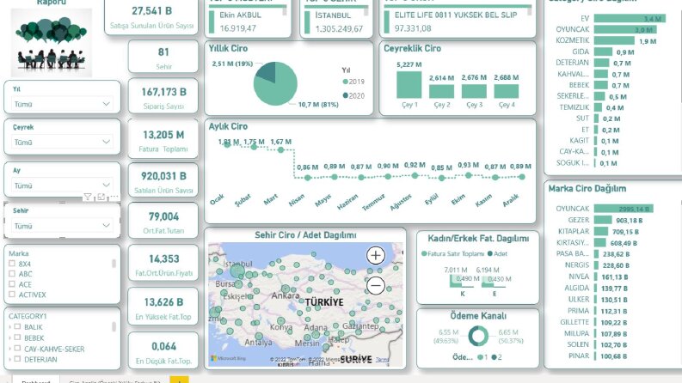
Task: Expand the DETERJAN category tree arrow
Action: point(10,360)
